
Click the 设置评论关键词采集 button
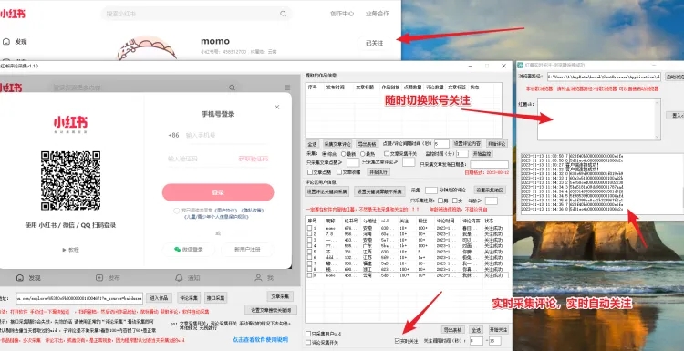click(326, 191)
